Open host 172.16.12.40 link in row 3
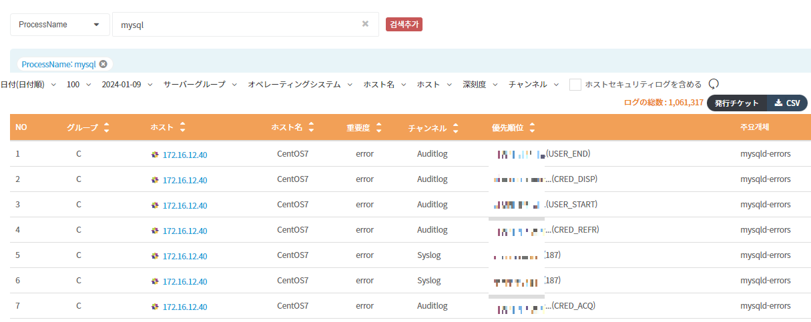Viewport: 811px width, 322px height. (185, 205)
